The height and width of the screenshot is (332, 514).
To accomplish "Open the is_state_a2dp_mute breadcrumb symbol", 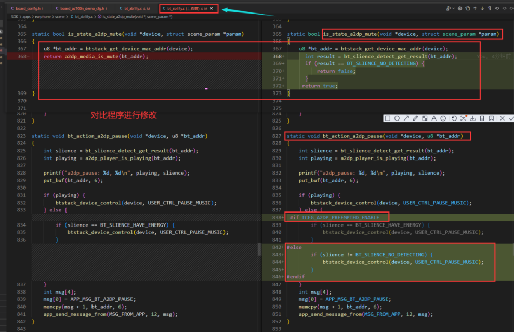I will point(135,17).
